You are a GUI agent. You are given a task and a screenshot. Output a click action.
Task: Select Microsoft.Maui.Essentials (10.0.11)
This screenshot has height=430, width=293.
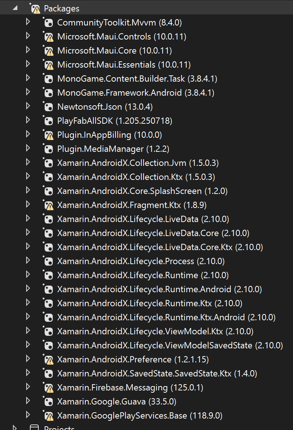click(x=124, y=65)
